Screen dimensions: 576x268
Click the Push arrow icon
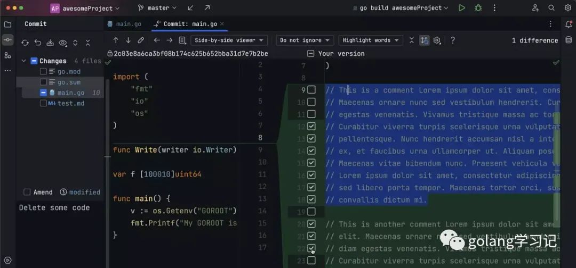pos(207,7)
